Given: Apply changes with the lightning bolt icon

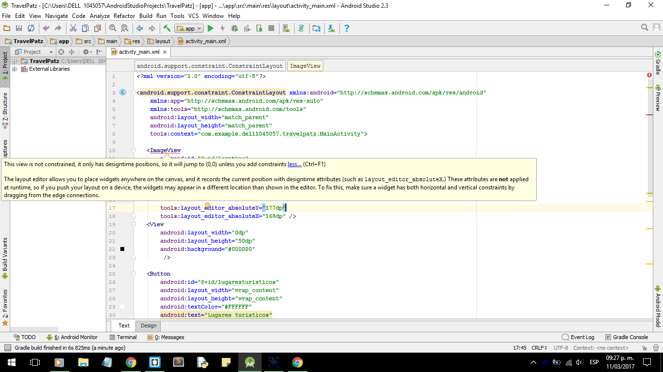Looking at the screenshot, I should point(223,29).
